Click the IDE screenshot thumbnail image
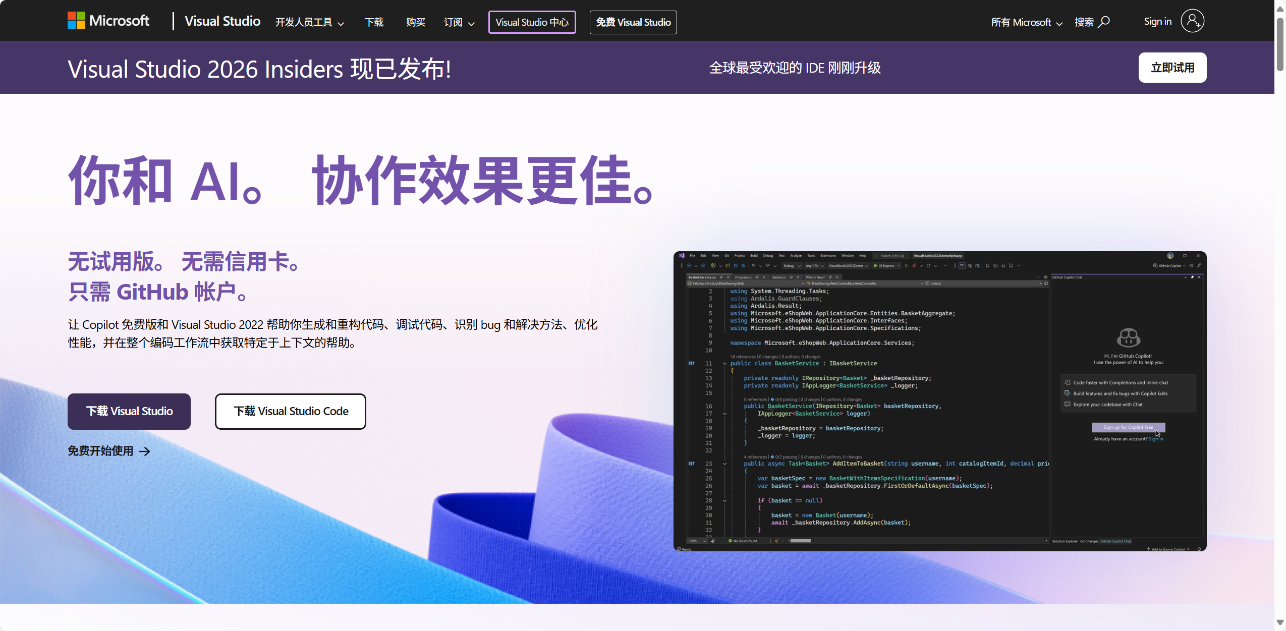Image resolution: width=1286 pixels, height=631 pixels. 939,401
